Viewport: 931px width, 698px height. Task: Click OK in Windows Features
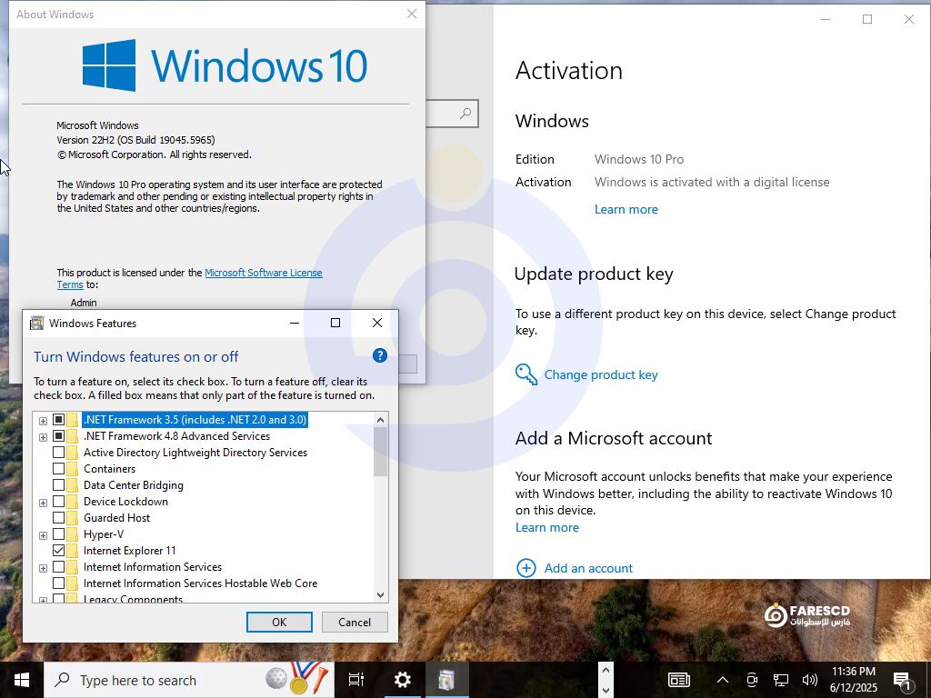(x=279, y=622)
